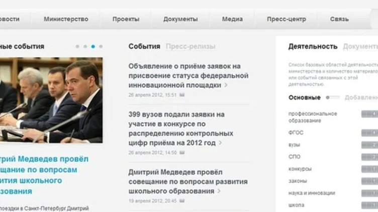Screen dimensions: 378x212
Task: Select the Основные filter label
Action: point(305,97)
